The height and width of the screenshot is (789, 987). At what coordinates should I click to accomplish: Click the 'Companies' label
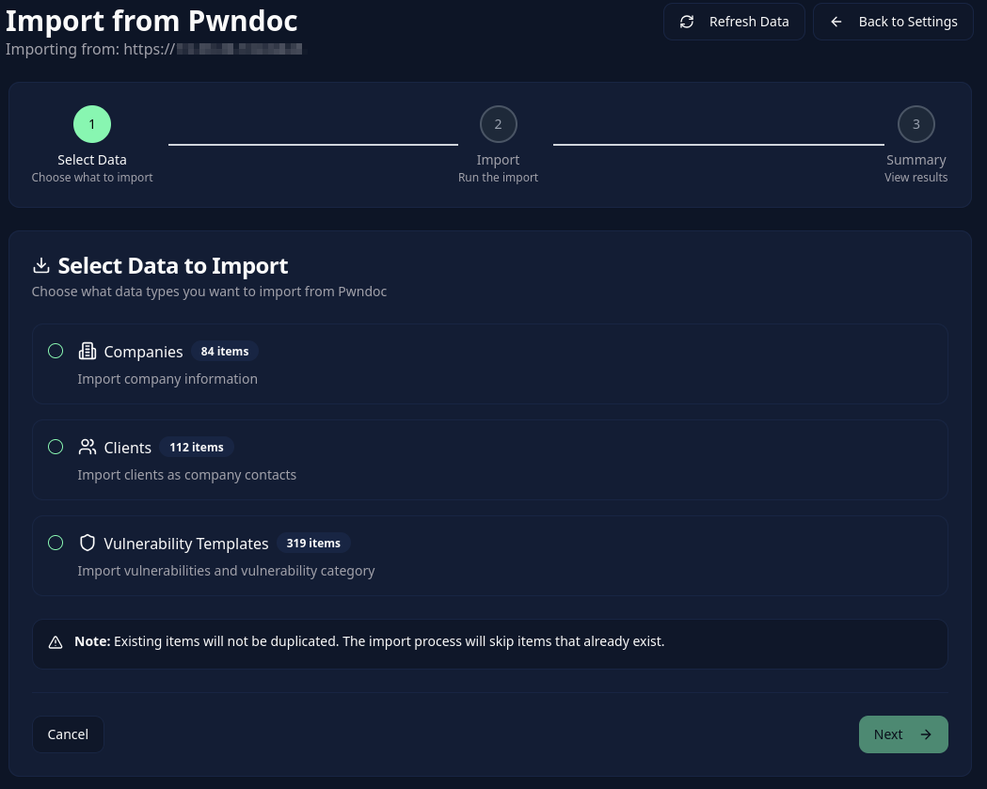(x=144, y=352)
